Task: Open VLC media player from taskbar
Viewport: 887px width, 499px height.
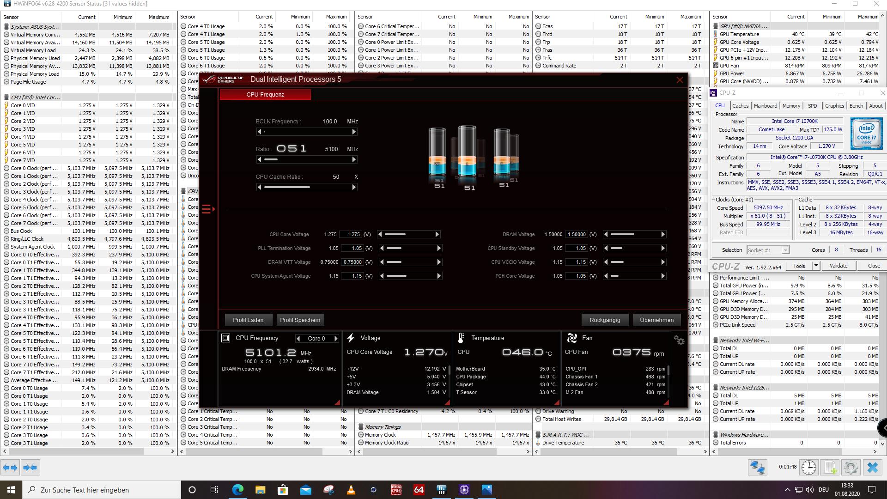Action: (x=351, y=490)
